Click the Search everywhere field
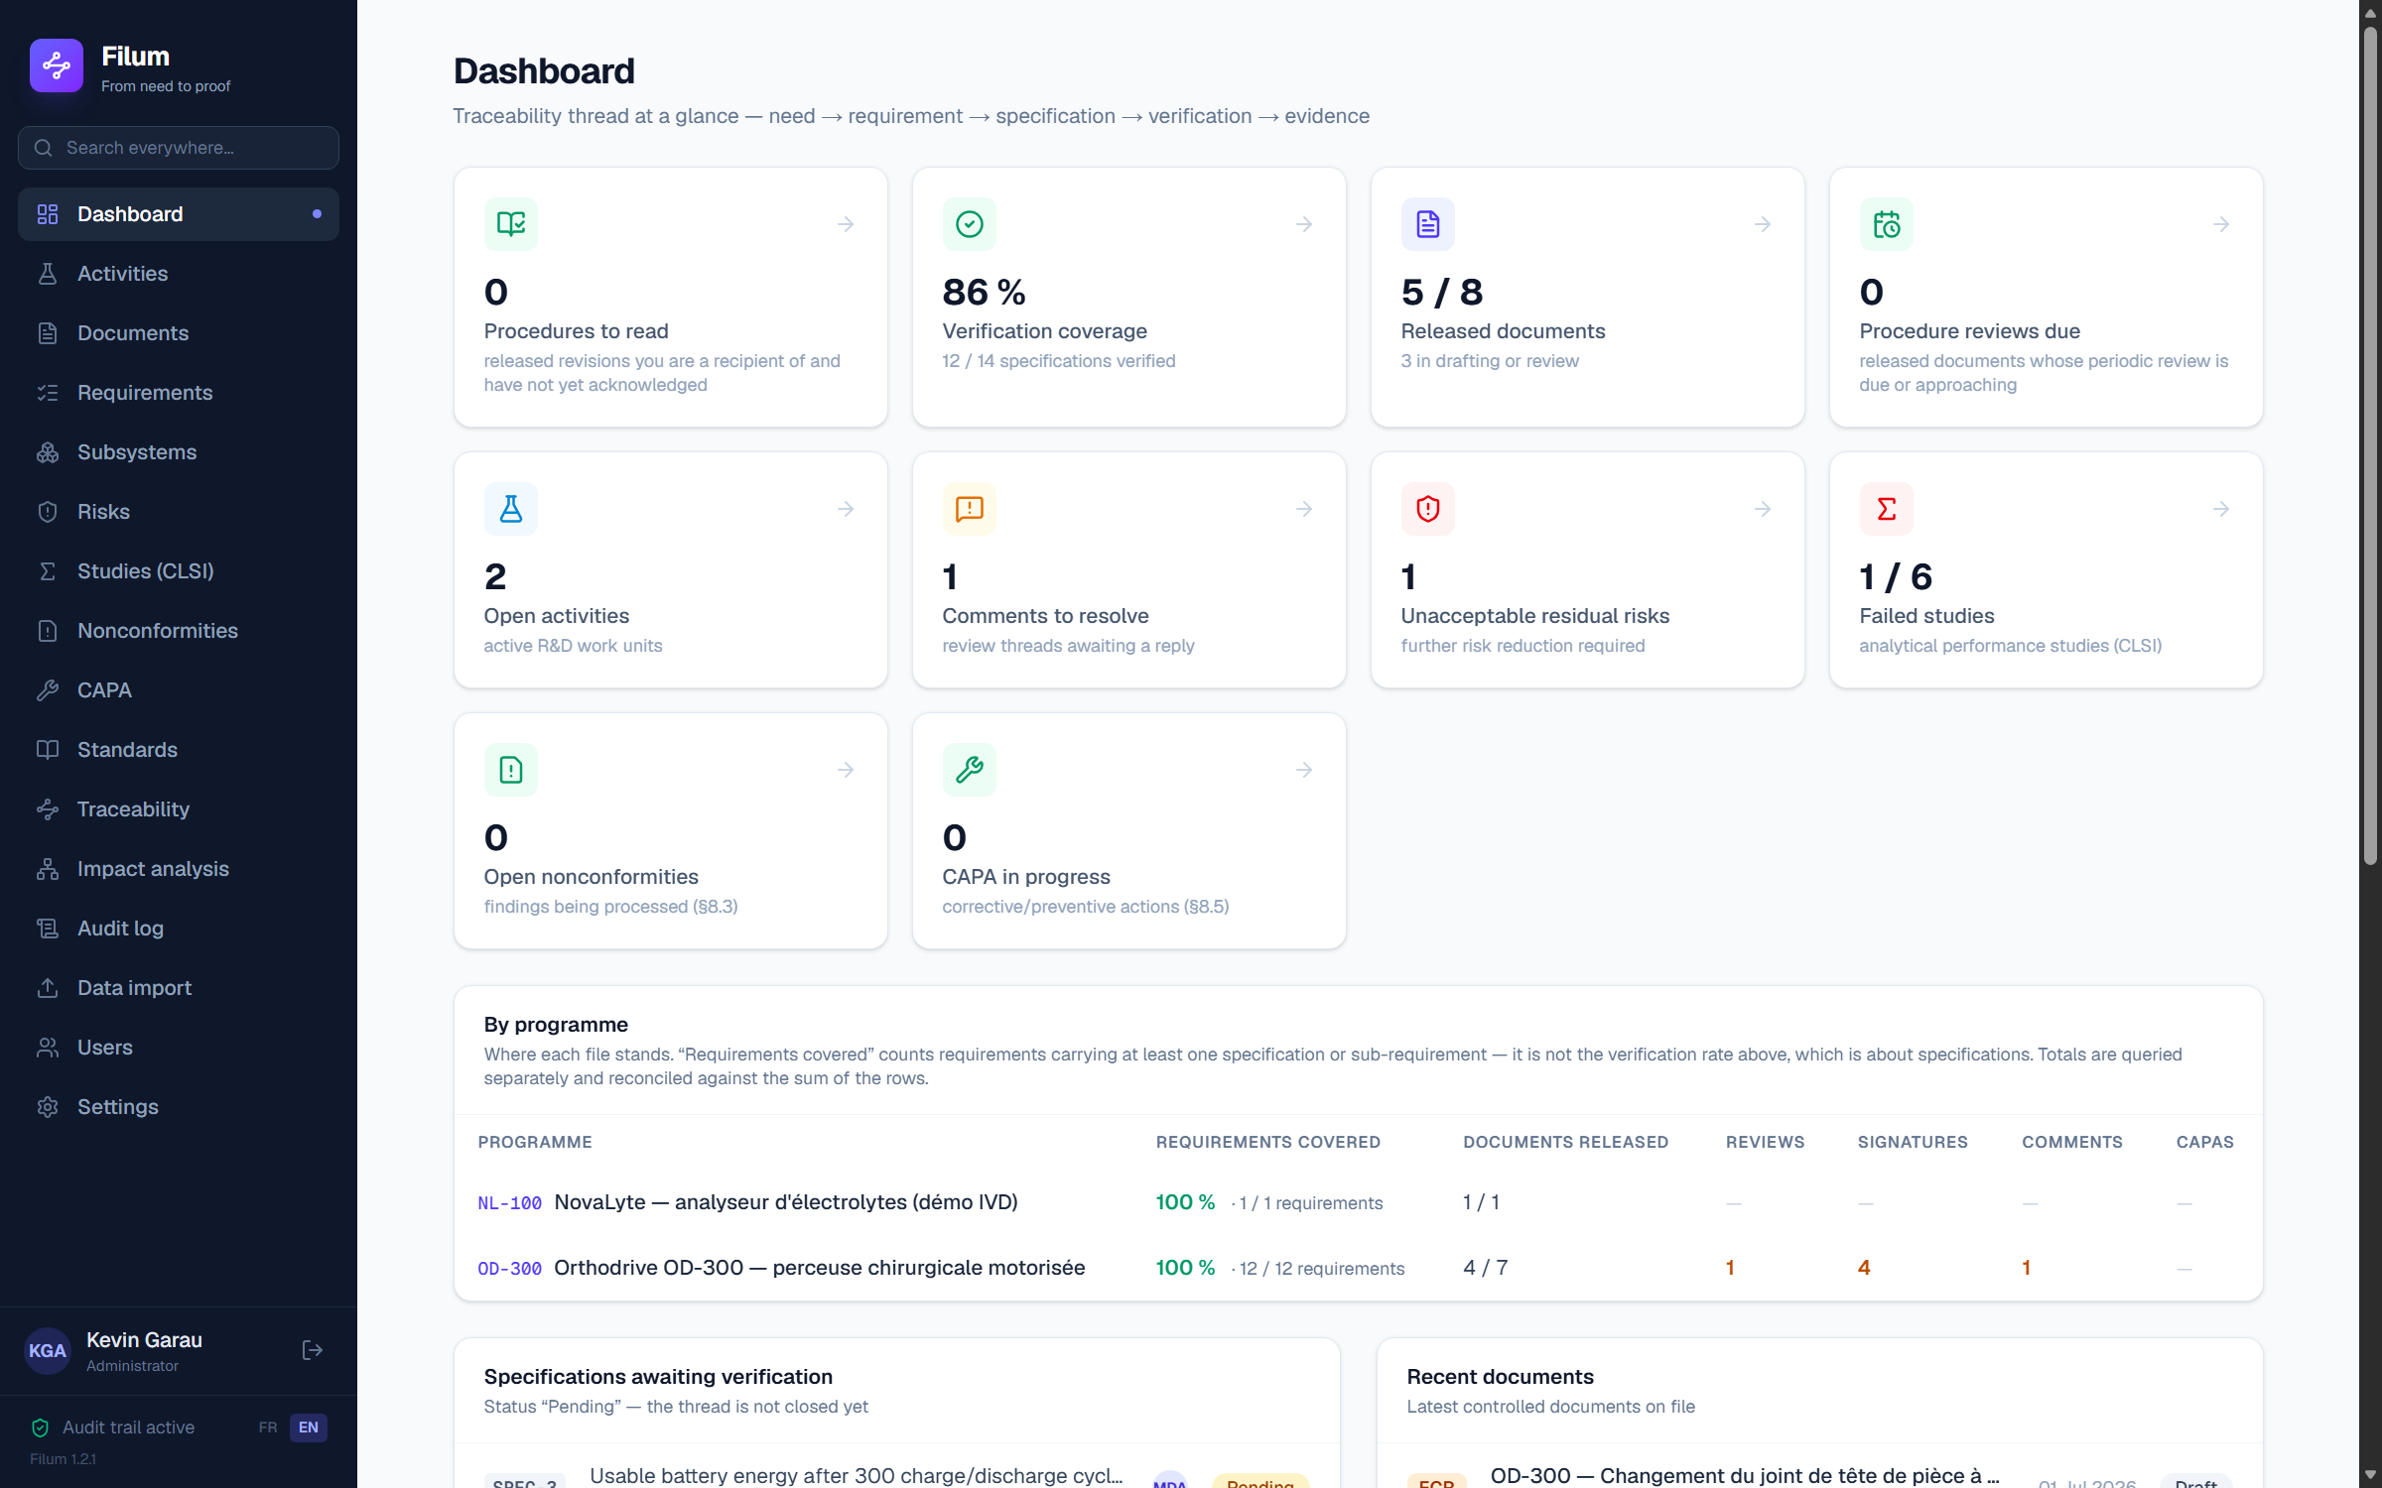 (179, 148)
